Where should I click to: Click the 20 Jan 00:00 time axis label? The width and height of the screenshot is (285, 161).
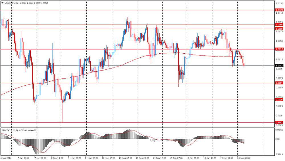[243, 158]
